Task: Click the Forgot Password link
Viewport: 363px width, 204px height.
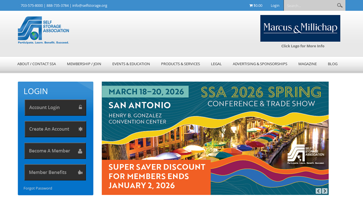Action: pyautogui.click(x=38, y=188)
